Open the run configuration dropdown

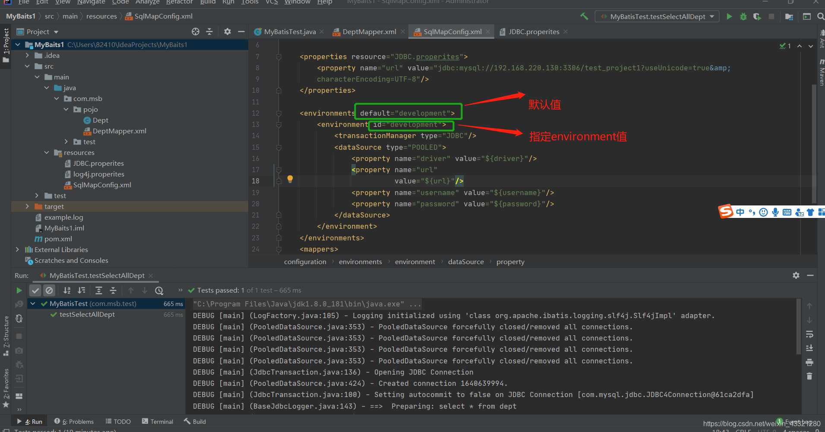[657, 16]
